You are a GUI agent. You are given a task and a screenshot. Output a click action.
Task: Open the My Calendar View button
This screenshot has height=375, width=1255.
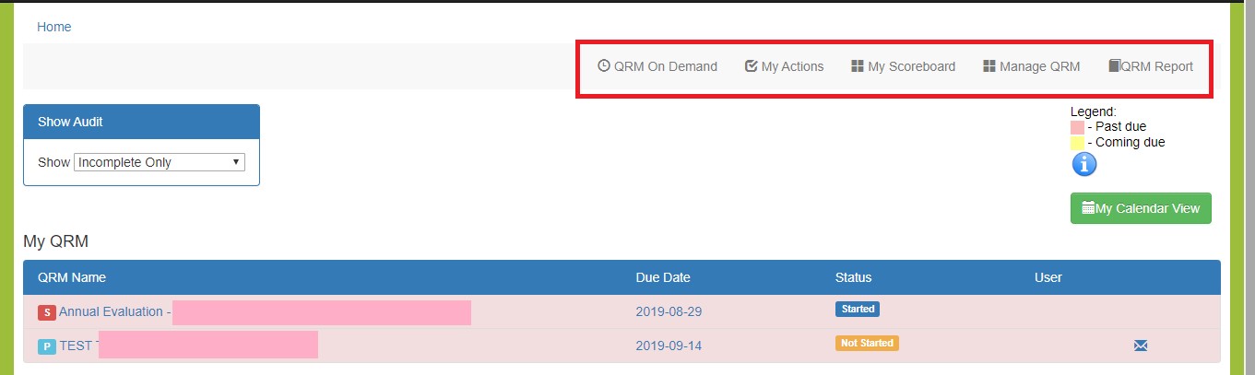point(1141,208)
